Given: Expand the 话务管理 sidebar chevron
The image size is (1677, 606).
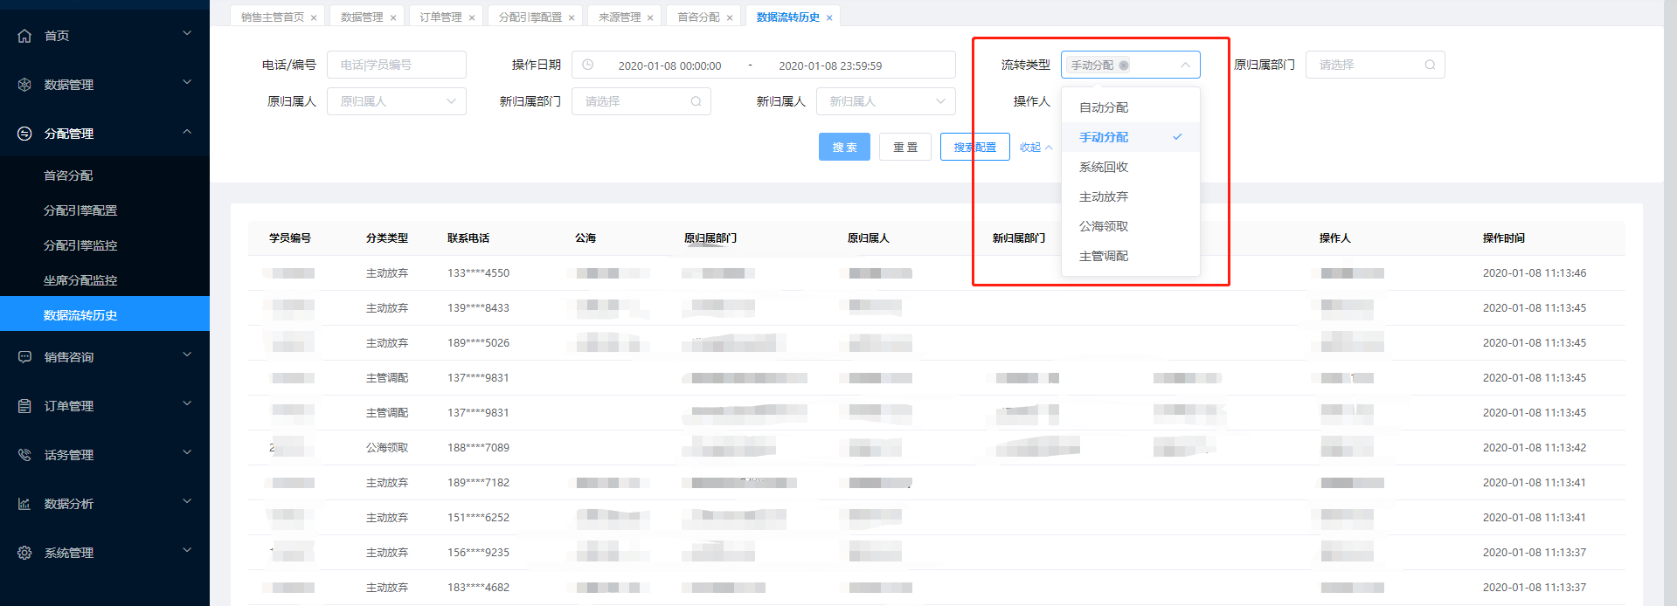Looking at the screenshot, I should point(186,452).
